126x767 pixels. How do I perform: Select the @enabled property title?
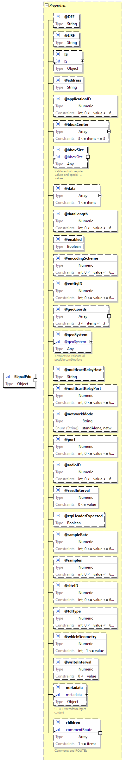tap(73, 239)
